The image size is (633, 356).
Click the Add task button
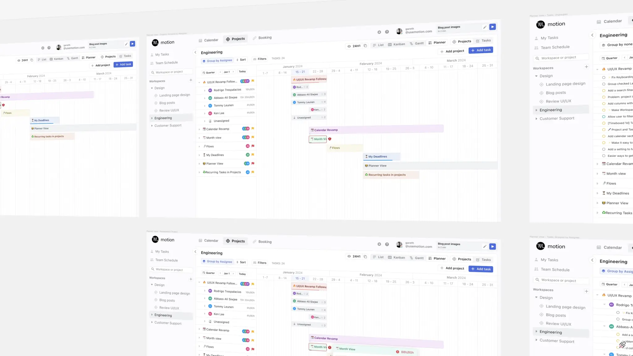tap(481, 50)
